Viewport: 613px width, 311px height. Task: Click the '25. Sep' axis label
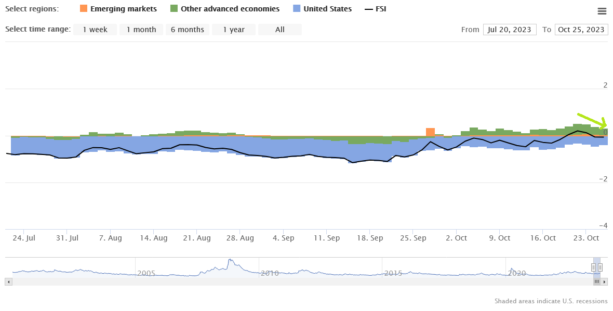click(413, 238)
